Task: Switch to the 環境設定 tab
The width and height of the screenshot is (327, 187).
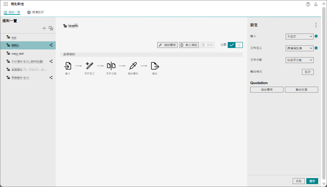Action: tap(35, 12)
